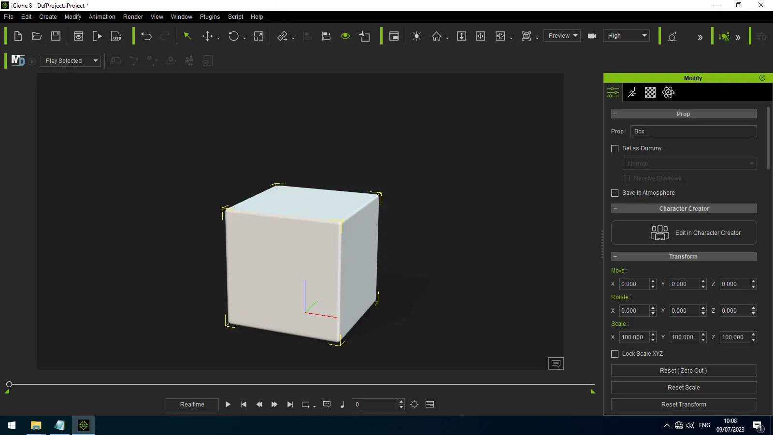Click the Reset Transform button
The height and width of the screenshot is (435, 773).
tap(684, 405)
